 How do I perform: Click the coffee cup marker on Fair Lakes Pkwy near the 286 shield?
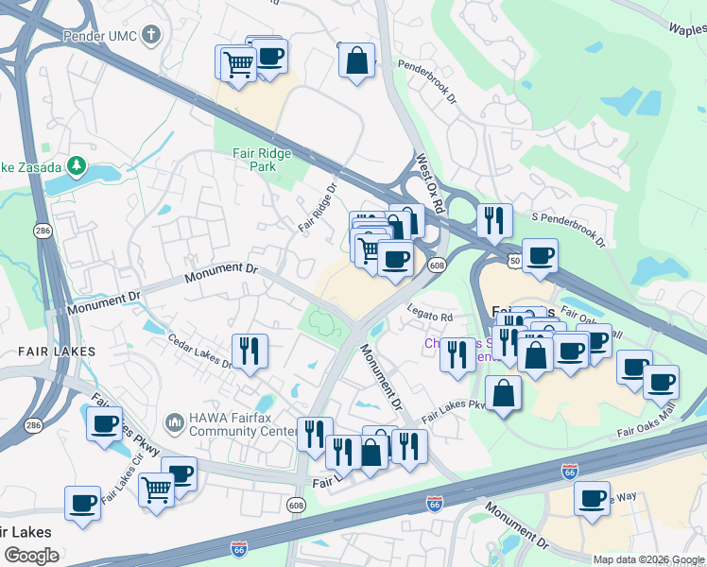[104, 424]
